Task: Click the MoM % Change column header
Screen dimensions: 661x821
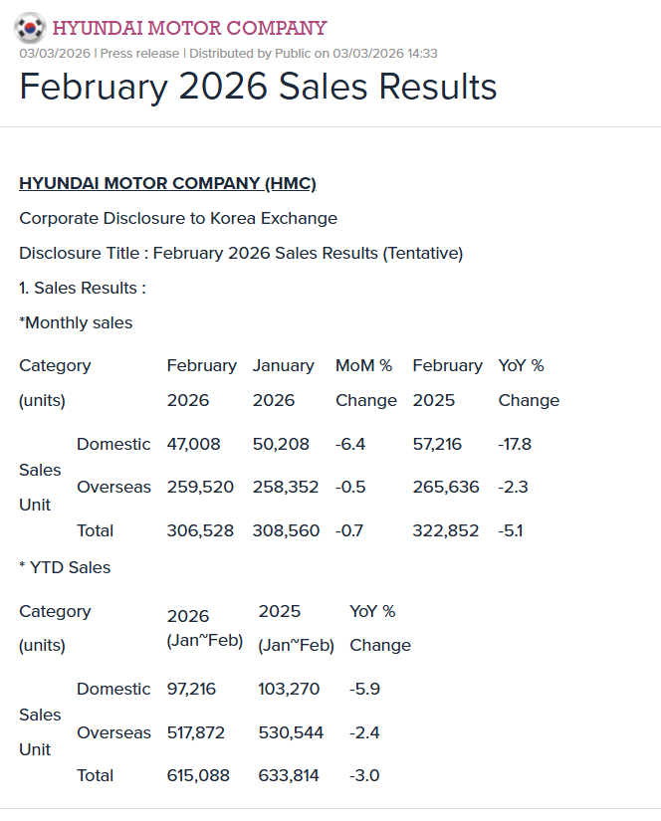Action: pos(365,383)
